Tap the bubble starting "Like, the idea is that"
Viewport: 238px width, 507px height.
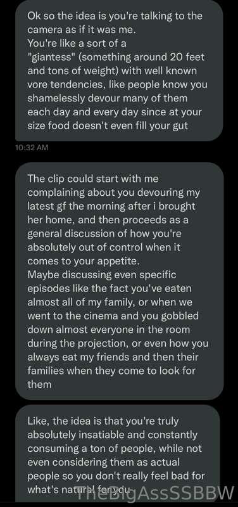click(118, 454)
